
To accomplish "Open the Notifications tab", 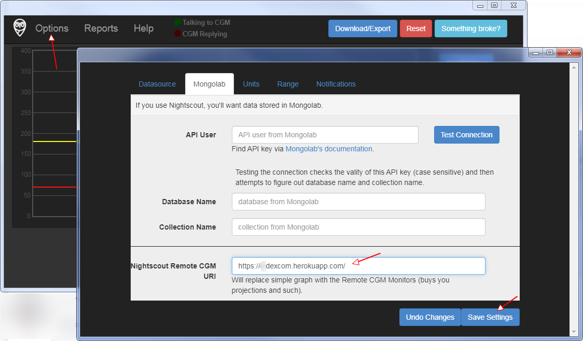I will click(x=336, y=84).
